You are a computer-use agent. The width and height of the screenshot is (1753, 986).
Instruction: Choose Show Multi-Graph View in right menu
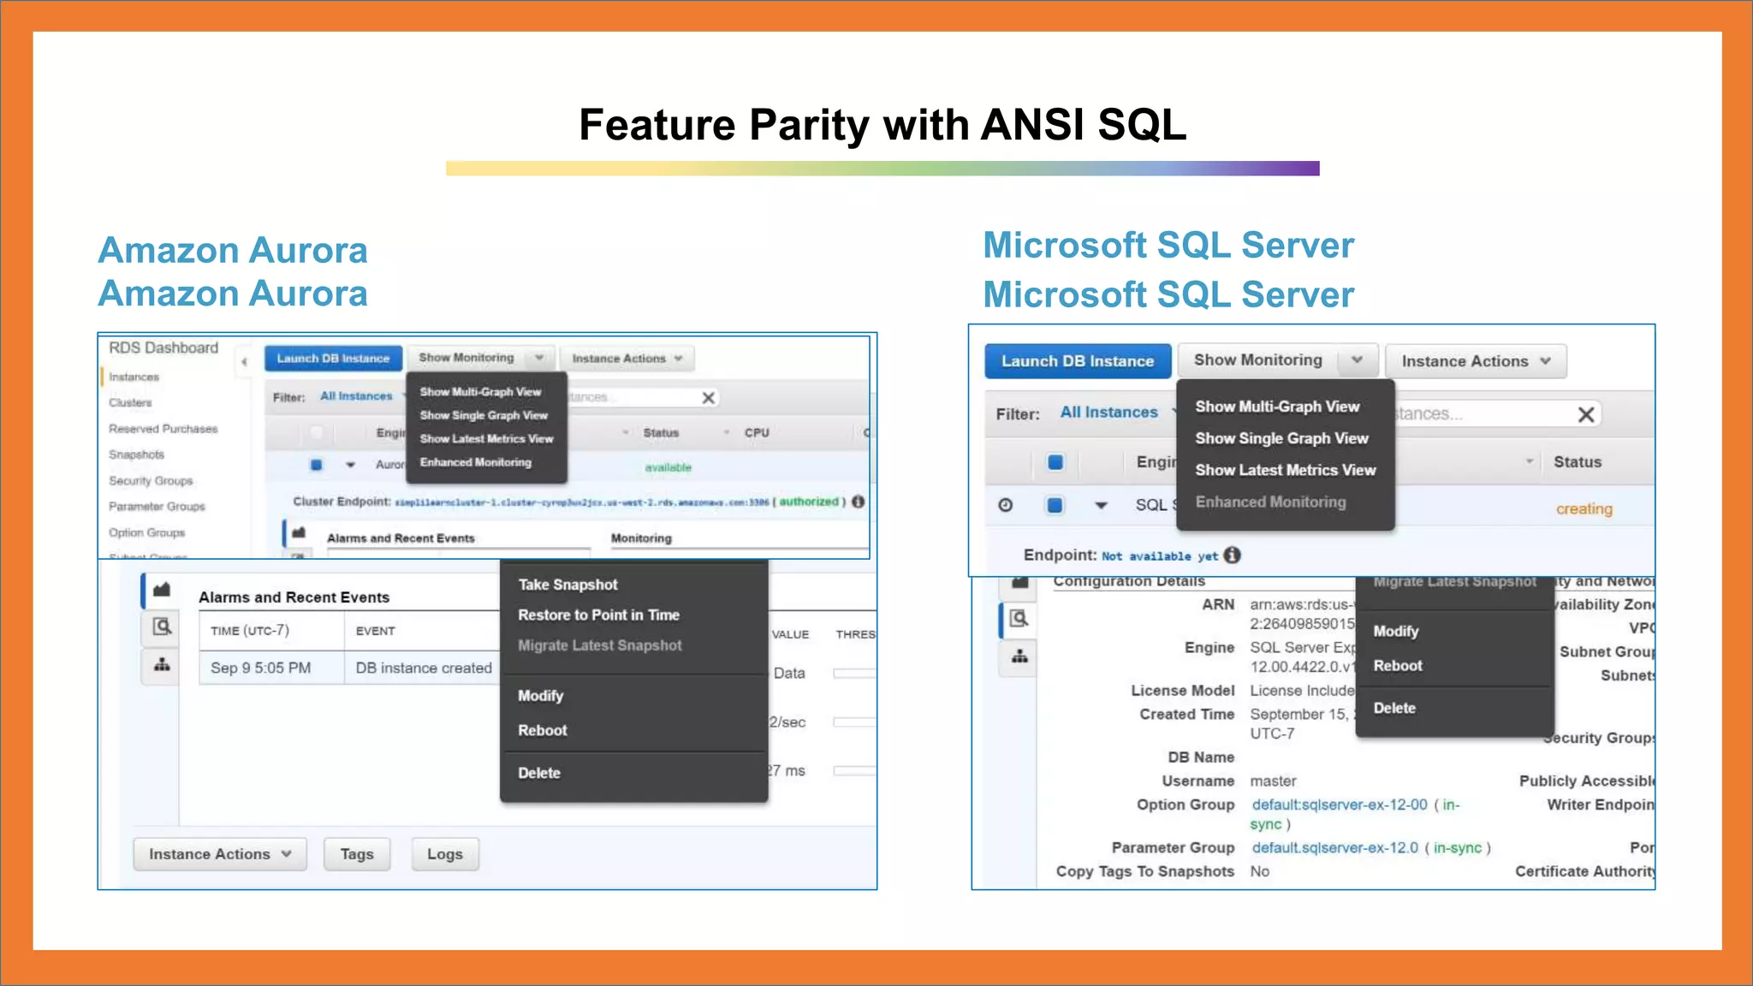pyautogui.click(x=1276, y=407)
